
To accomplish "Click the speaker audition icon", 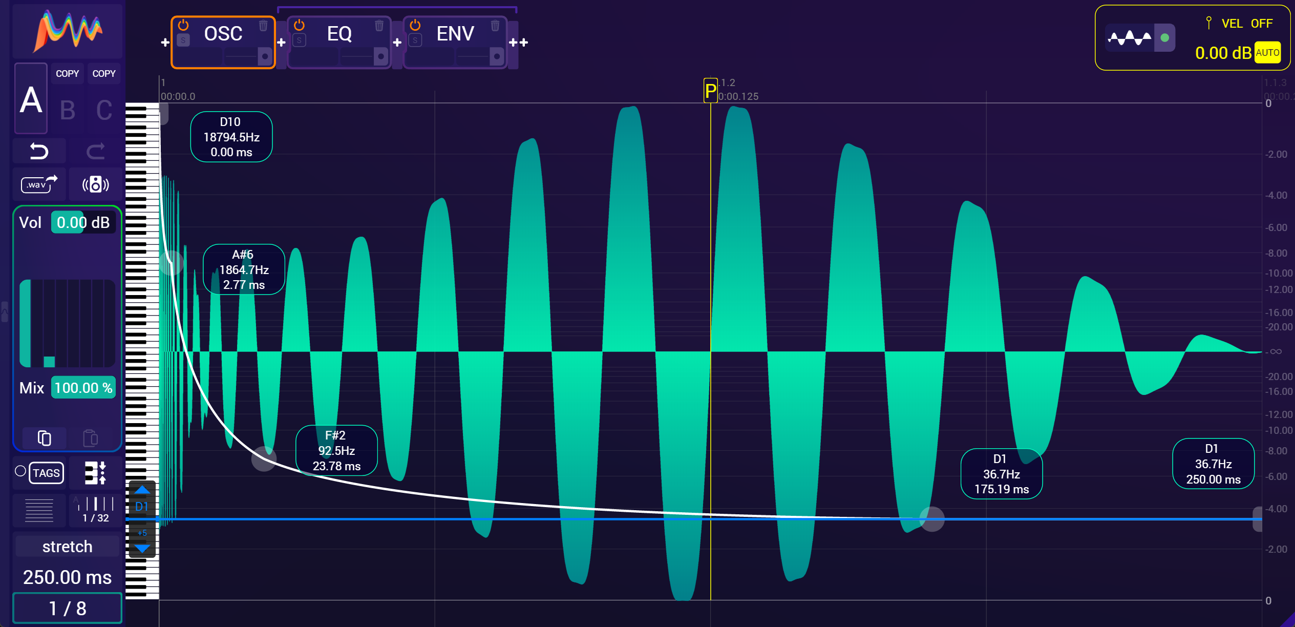I will click(95, 184).
